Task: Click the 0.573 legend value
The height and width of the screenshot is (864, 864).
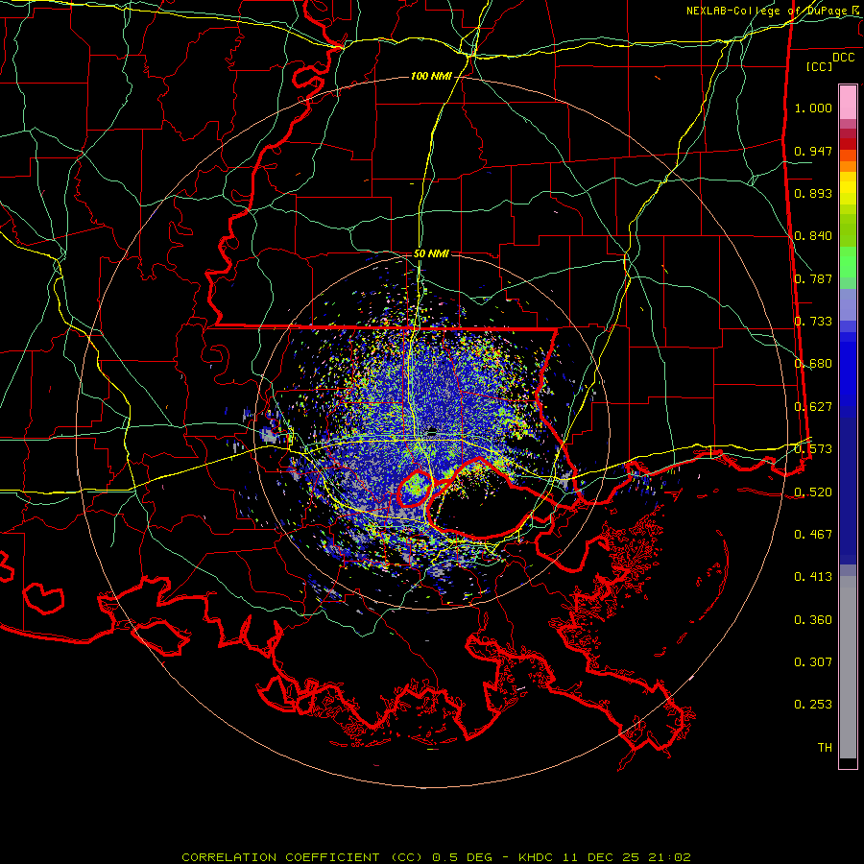Action: click(x=813, y=449)
